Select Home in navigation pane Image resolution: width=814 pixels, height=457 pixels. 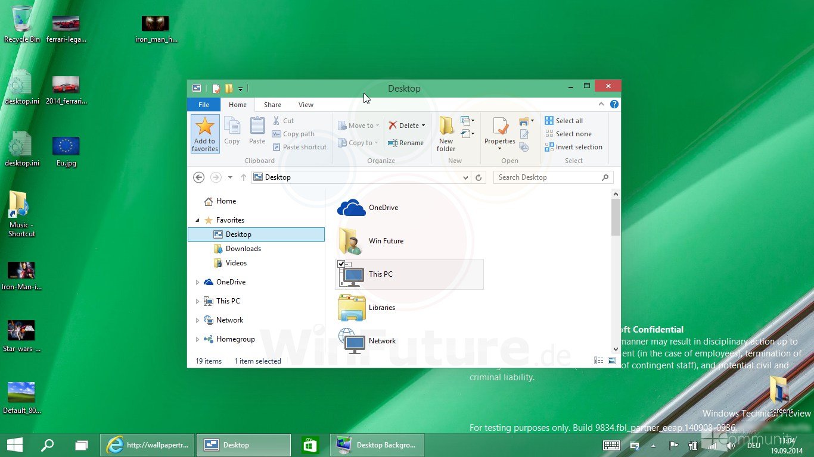(x=220, y=201)
